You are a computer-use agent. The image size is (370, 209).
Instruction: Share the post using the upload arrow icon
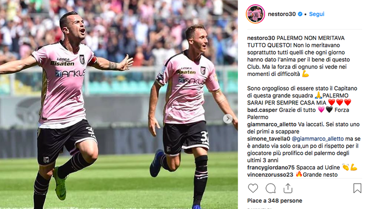pos(288,188)
